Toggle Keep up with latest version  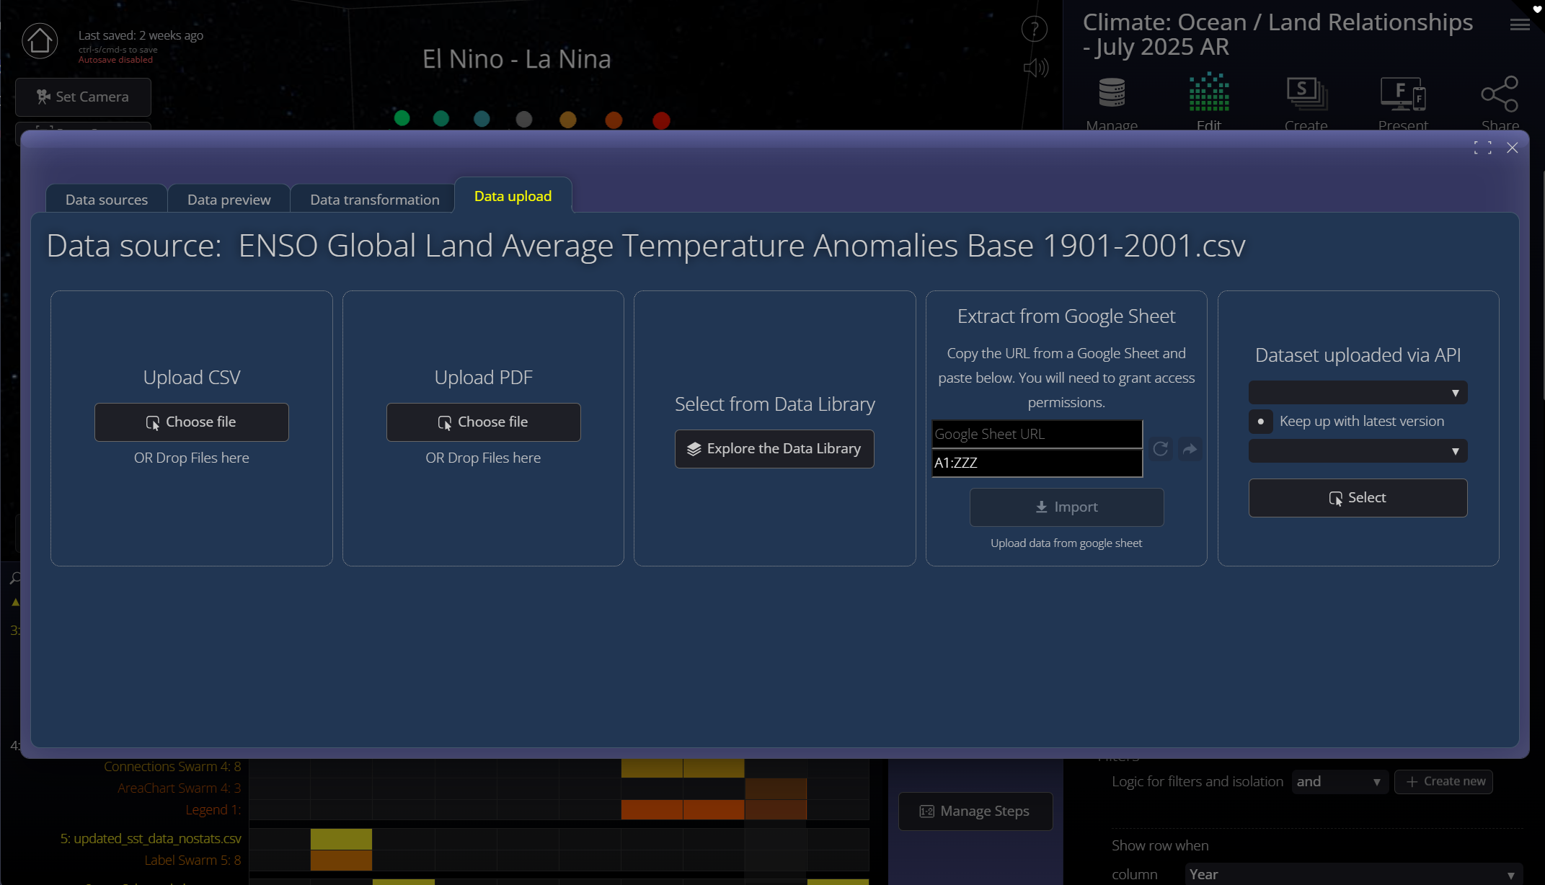tap(1260, 422)
